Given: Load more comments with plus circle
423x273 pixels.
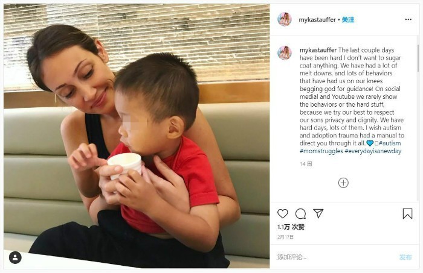Looking at the screenshot, I should tap(343, 183).
